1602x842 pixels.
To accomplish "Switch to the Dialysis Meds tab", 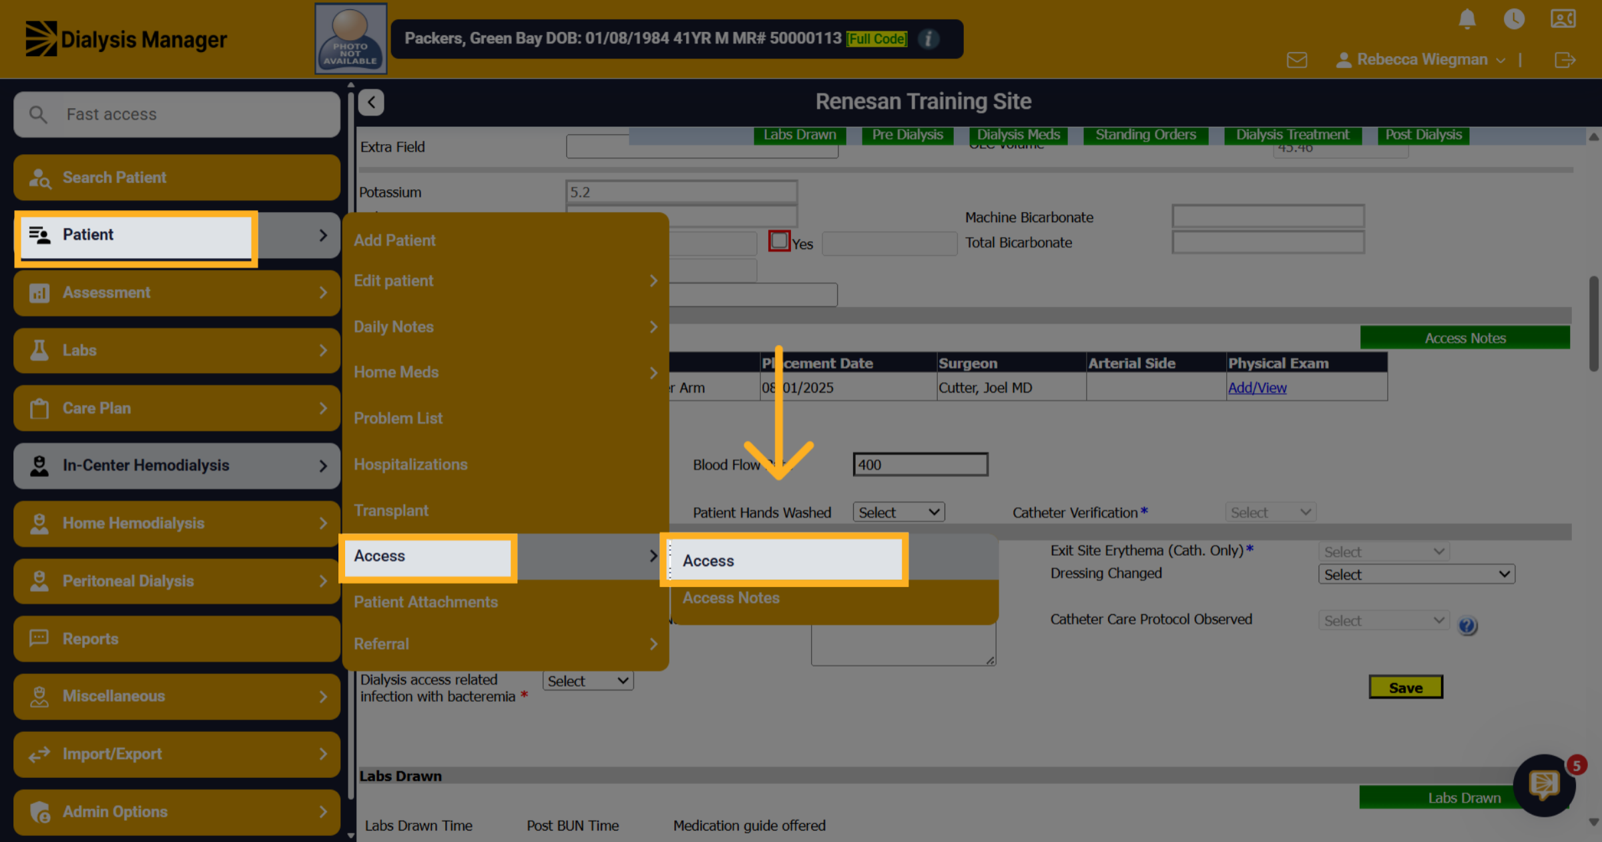I will (x=1019, y=135).
